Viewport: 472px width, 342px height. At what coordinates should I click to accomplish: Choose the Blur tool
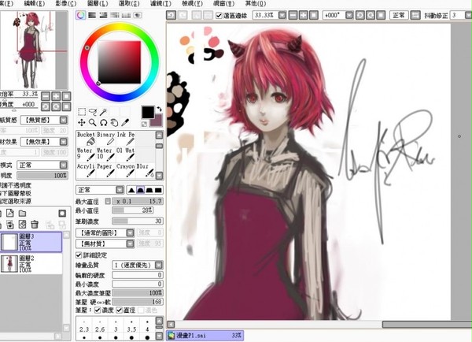click(145, 170)
